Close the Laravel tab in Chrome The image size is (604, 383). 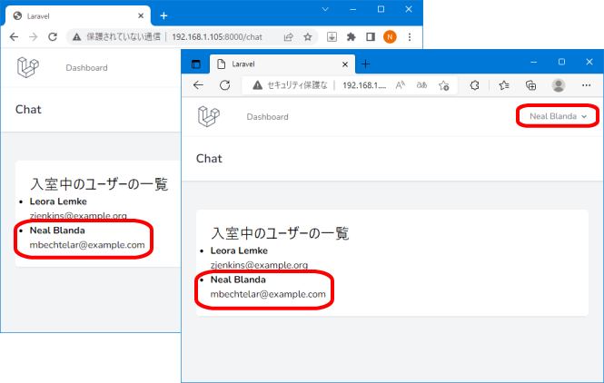(x=141, y=15)
